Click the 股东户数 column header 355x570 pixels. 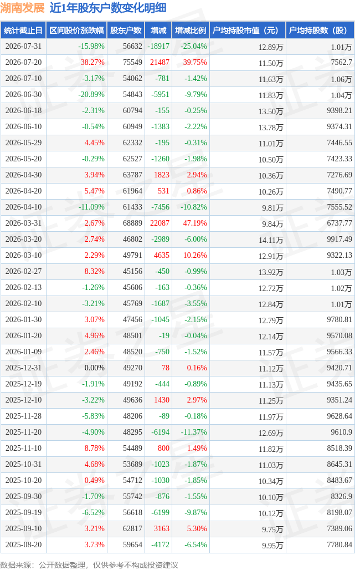click(x=126, y=30)
